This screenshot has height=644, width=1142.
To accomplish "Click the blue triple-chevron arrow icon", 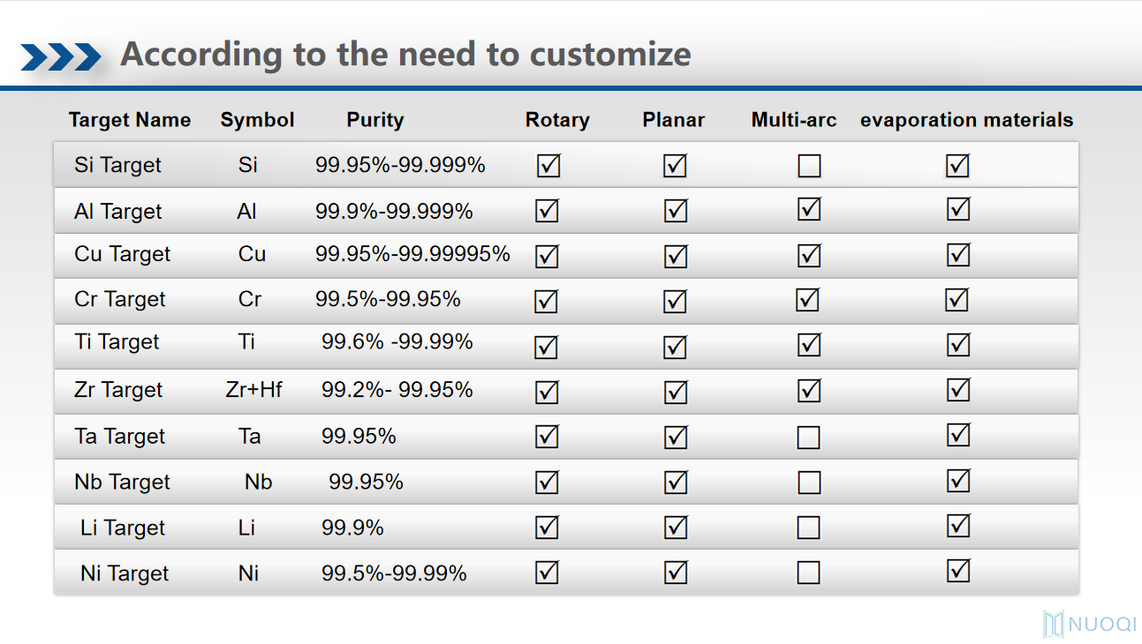I will tap(61, 56).
